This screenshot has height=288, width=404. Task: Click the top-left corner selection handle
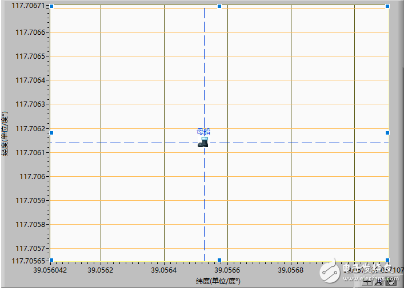point(51,6)
